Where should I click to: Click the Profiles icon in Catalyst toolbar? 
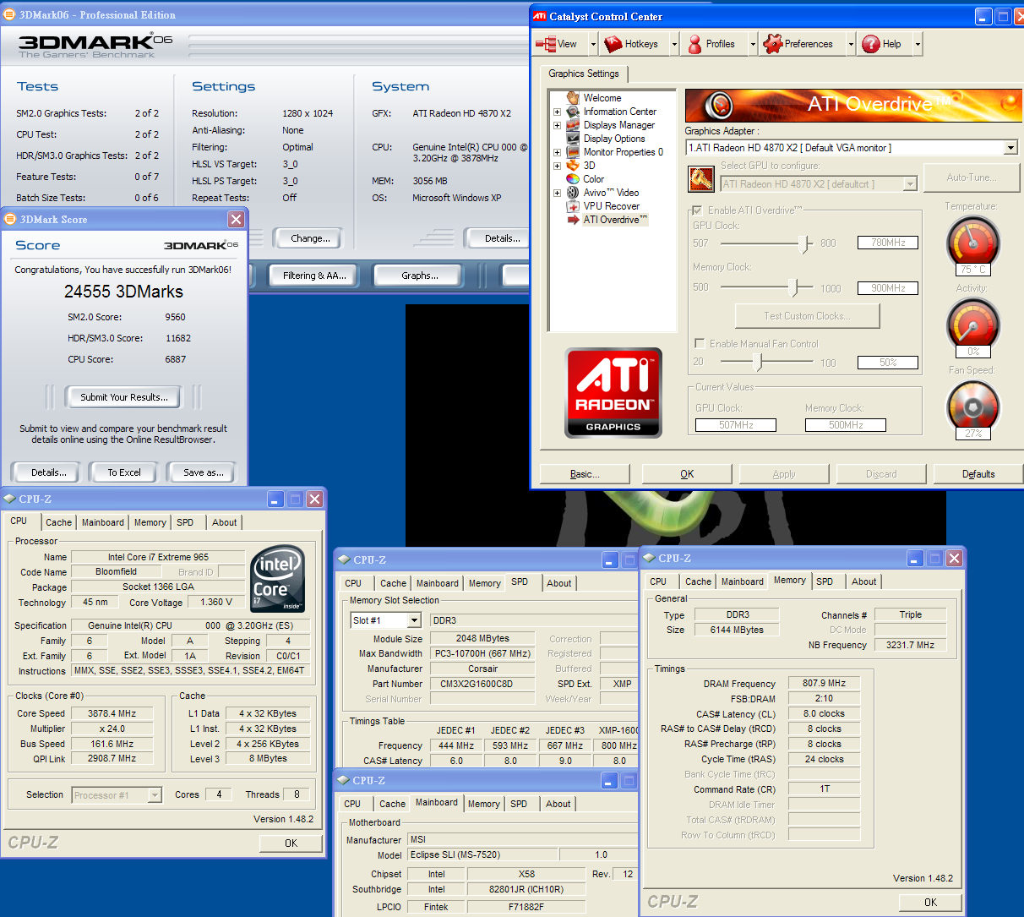694,44
